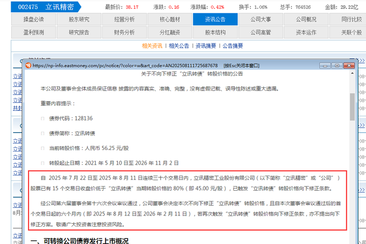
Task: Click the 002475 立讯精密 stock title
Action: pos(46,7)
